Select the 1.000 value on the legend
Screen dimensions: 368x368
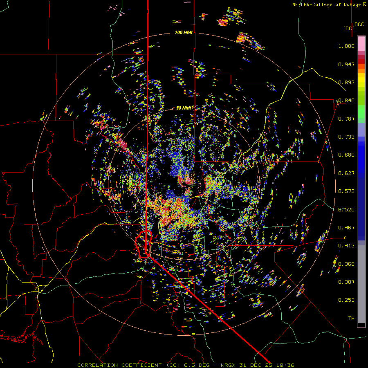(x=346, y=46)
